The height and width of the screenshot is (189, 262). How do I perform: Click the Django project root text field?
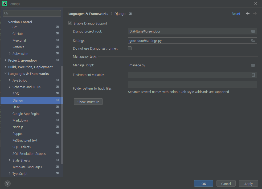(x=192, y=31)
